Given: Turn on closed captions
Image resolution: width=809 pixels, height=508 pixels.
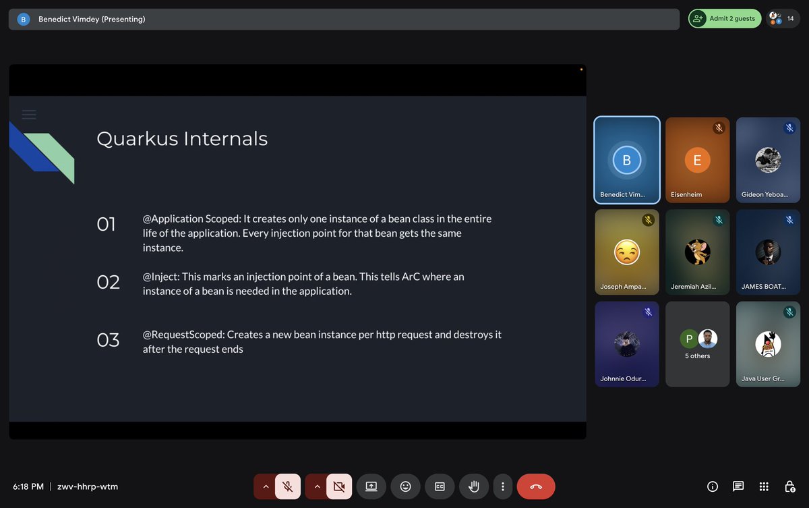Looking at the screenshot, I should [440, 486].
